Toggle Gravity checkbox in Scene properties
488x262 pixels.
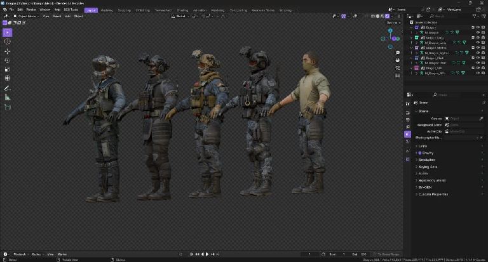pyautogui.click(x=419, y=153)
